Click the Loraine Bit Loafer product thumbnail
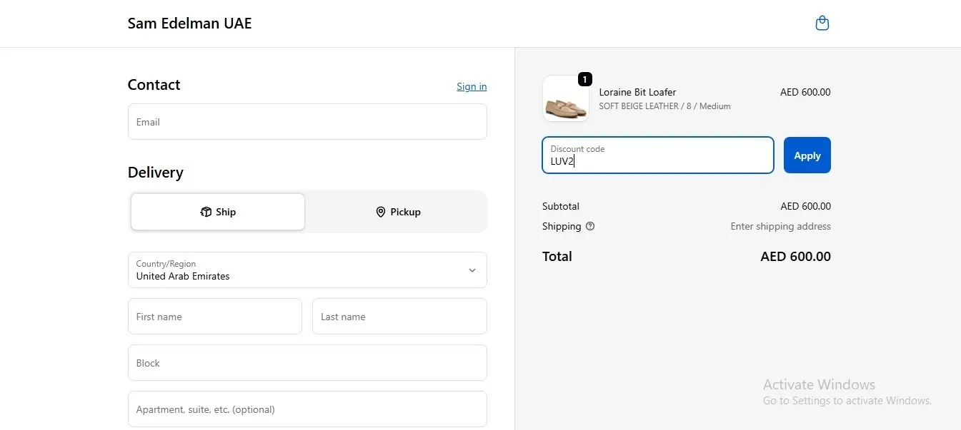 click(x=566, y=98)
